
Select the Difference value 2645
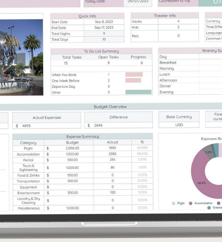point(119,126)
